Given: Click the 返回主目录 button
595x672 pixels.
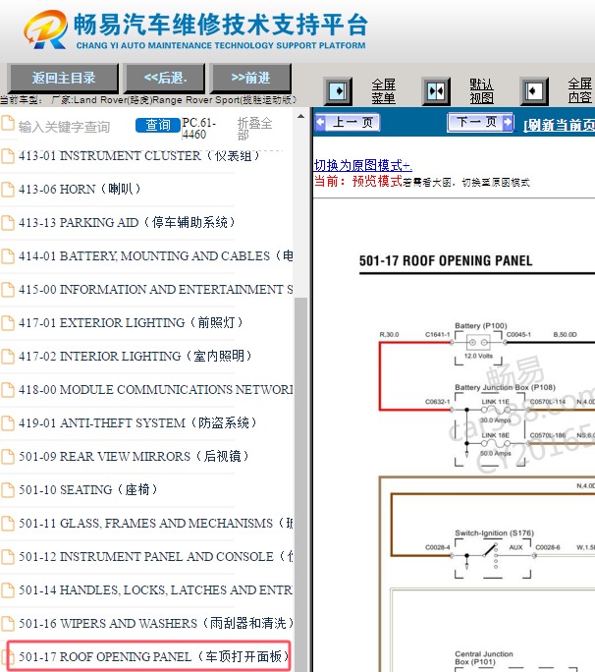Looking at the screenshot, I should [64, 78].
